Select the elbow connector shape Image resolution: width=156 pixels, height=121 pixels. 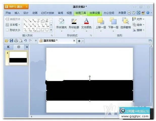[38, 25]
